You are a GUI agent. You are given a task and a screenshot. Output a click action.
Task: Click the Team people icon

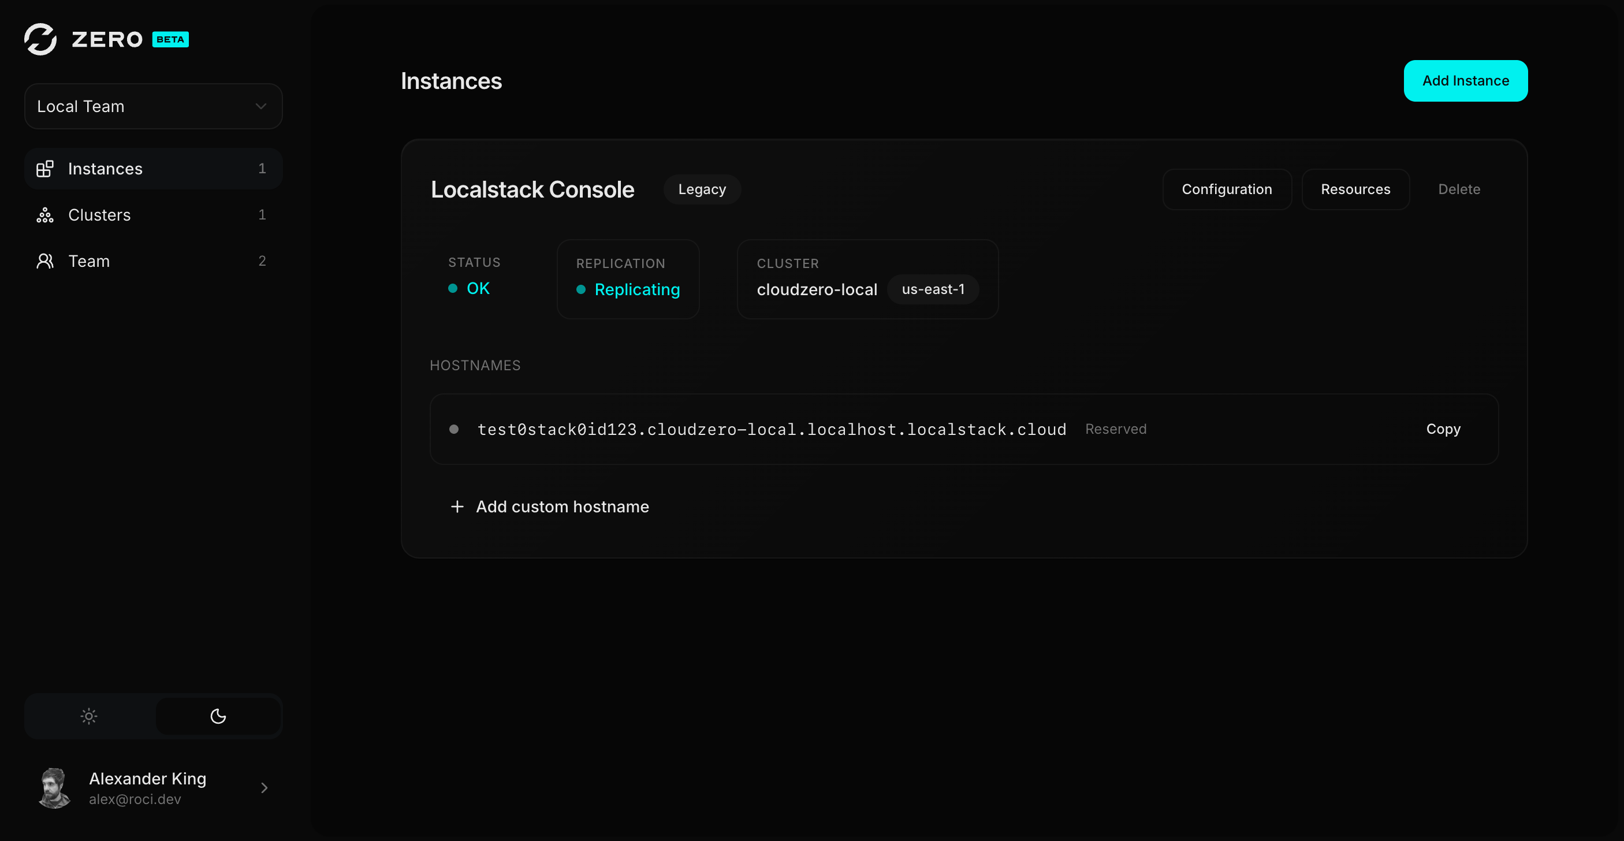point(45,261)
